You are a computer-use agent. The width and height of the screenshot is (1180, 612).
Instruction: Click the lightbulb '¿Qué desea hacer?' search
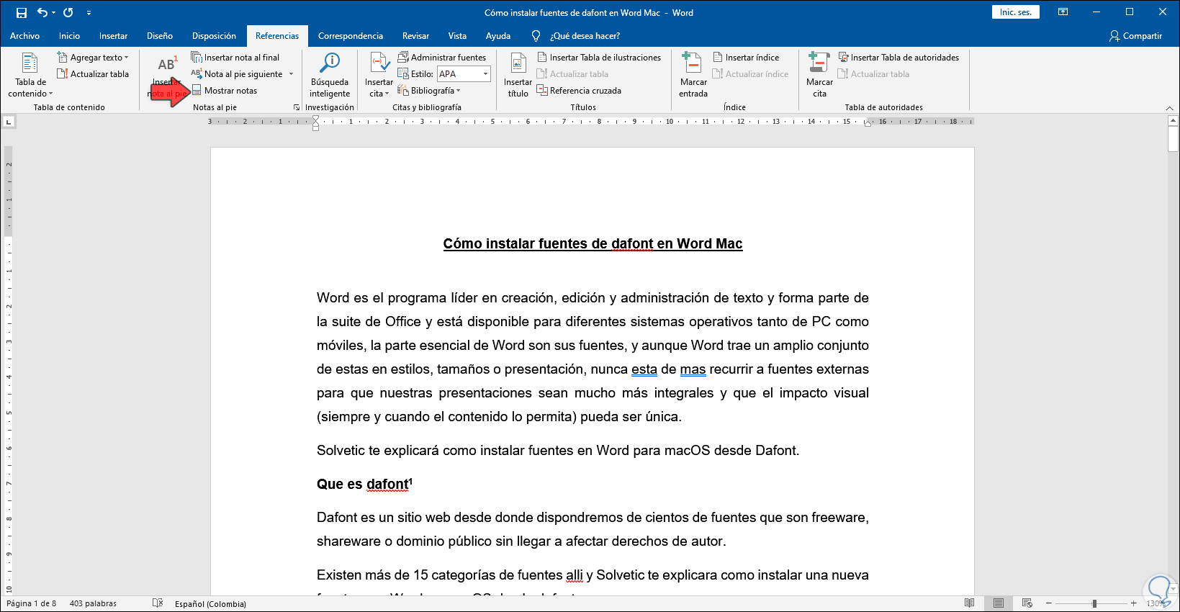[x=575, y=36]
